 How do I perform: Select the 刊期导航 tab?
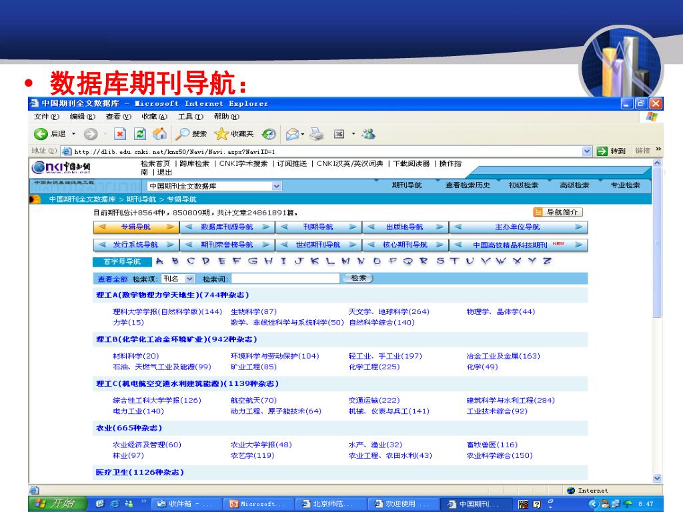(x=318, y=227)
